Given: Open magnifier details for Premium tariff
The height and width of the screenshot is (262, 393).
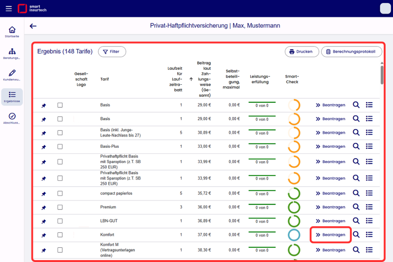Looking at the screenshot, I should (x=356, y=207).
